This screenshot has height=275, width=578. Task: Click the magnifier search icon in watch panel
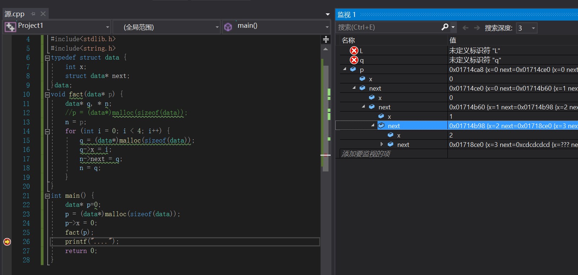pos(445,27)
